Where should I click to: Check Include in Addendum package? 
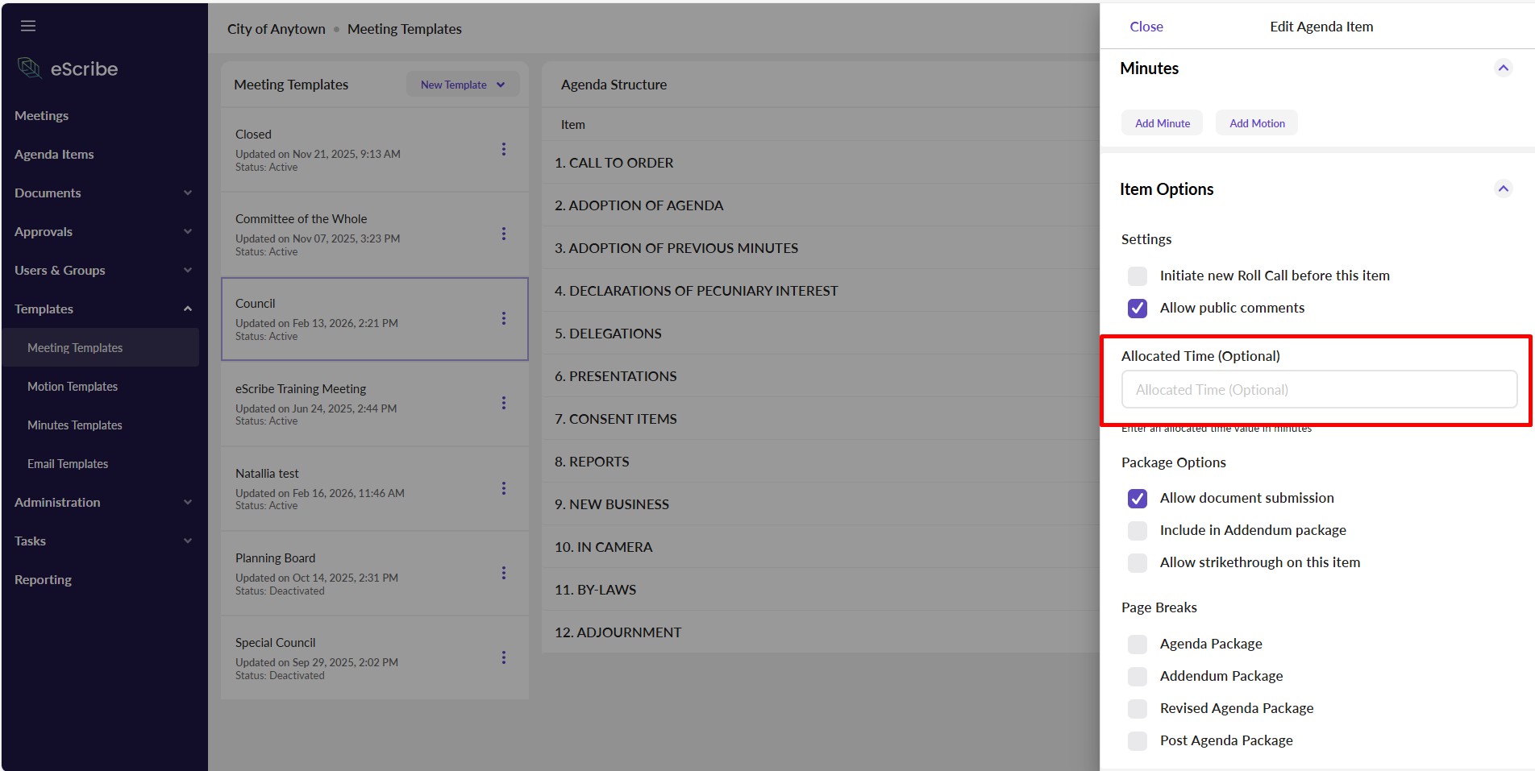click(1138, 531)
